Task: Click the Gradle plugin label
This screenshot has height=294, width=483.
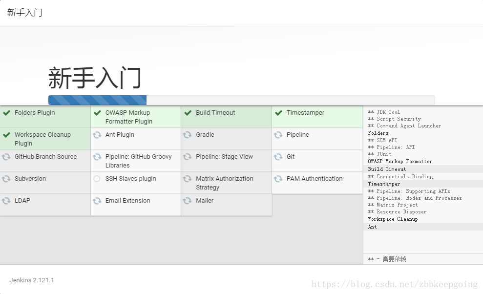Action: pyautogui.click(x=205, y=135)
